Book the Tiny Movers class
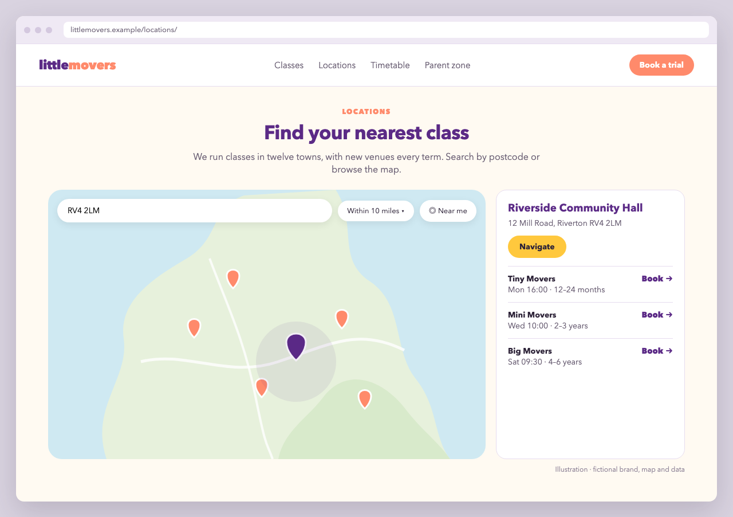 657,279
